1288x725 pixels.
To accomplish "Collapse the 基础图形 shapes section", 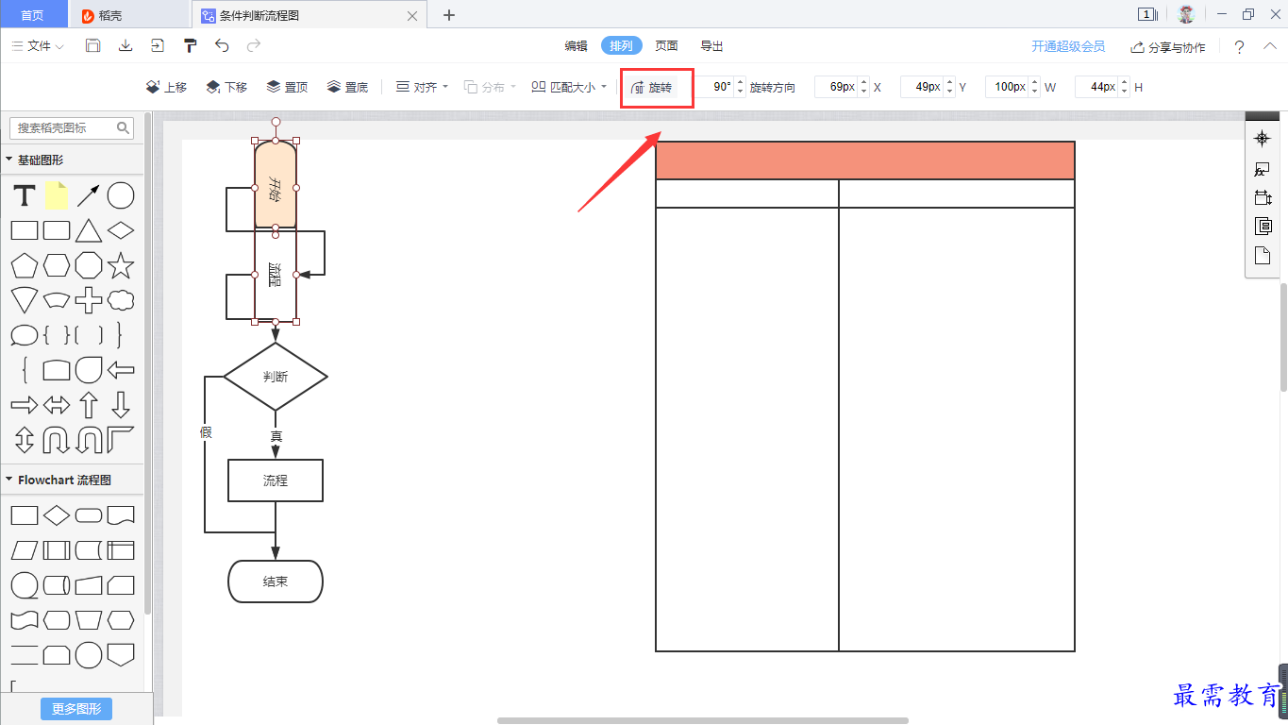I will (9, 160).
